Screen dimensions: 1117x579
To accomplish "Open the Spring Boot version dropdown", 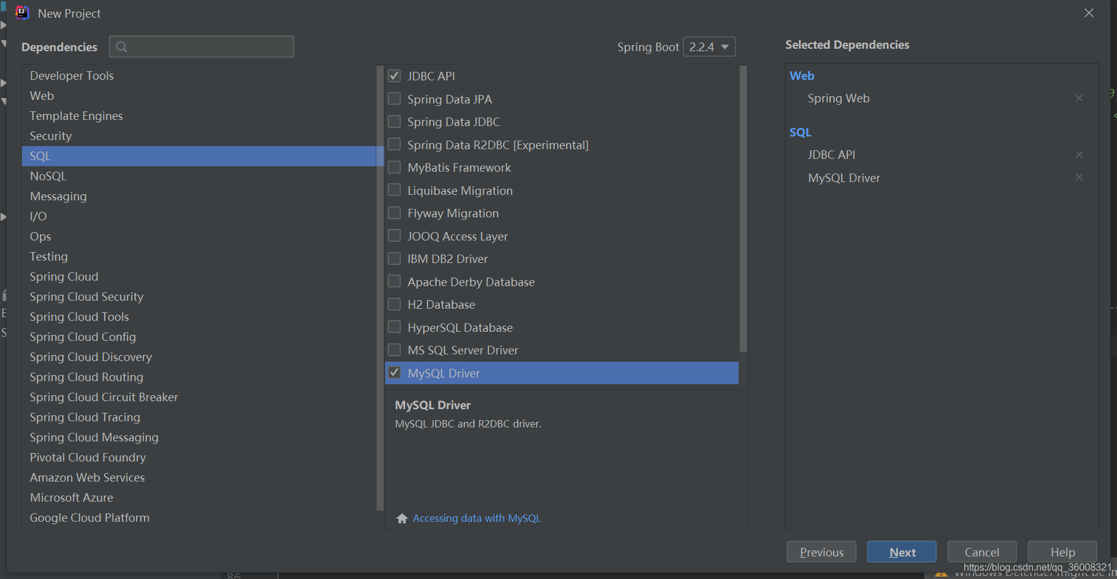I will click(x=709, y=47).
